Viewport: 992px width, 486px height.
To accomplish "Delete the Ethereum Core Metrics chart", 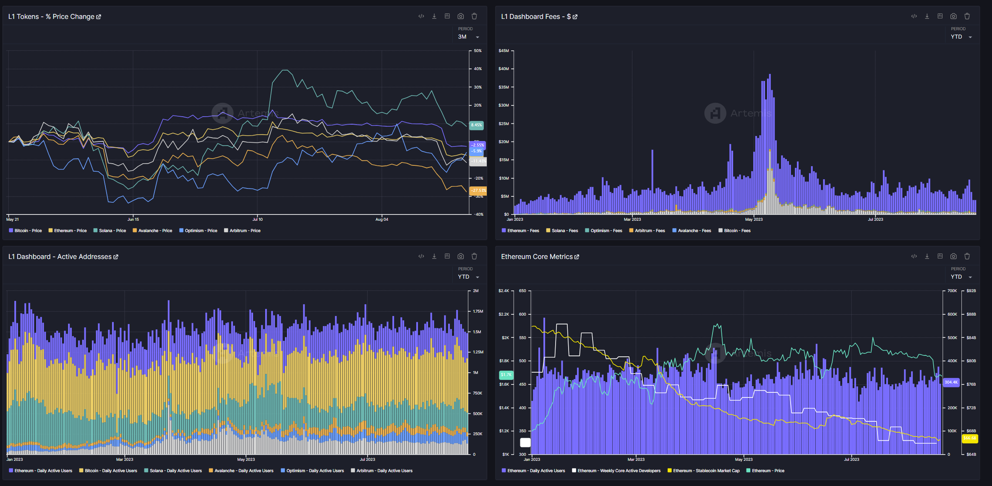I will point(967,256).
